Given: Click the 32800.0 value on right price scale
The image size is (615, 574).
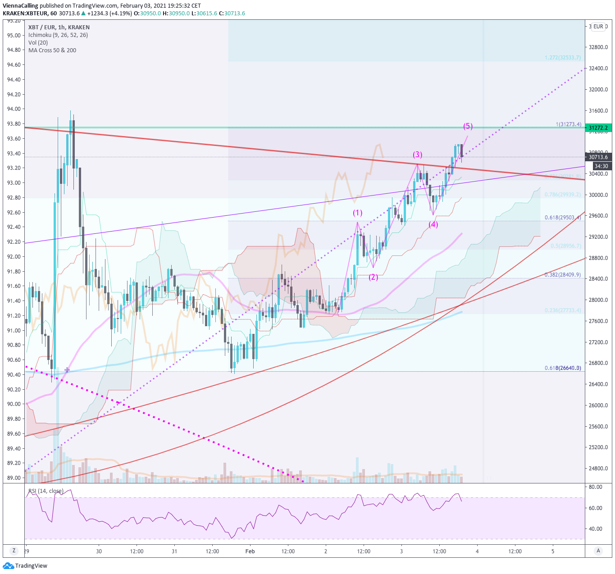Looking at the screenshot, I should pos(598,47).
